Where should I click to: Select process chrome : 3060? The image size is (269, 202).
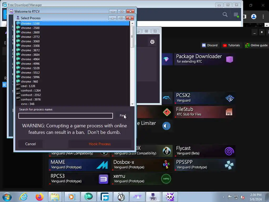pyautogui.click(x=73, y=41)
